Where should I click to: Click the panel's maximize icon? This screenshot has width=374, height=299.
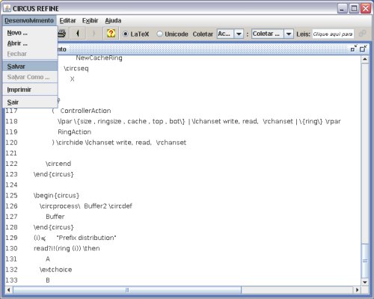pos(364,49)
